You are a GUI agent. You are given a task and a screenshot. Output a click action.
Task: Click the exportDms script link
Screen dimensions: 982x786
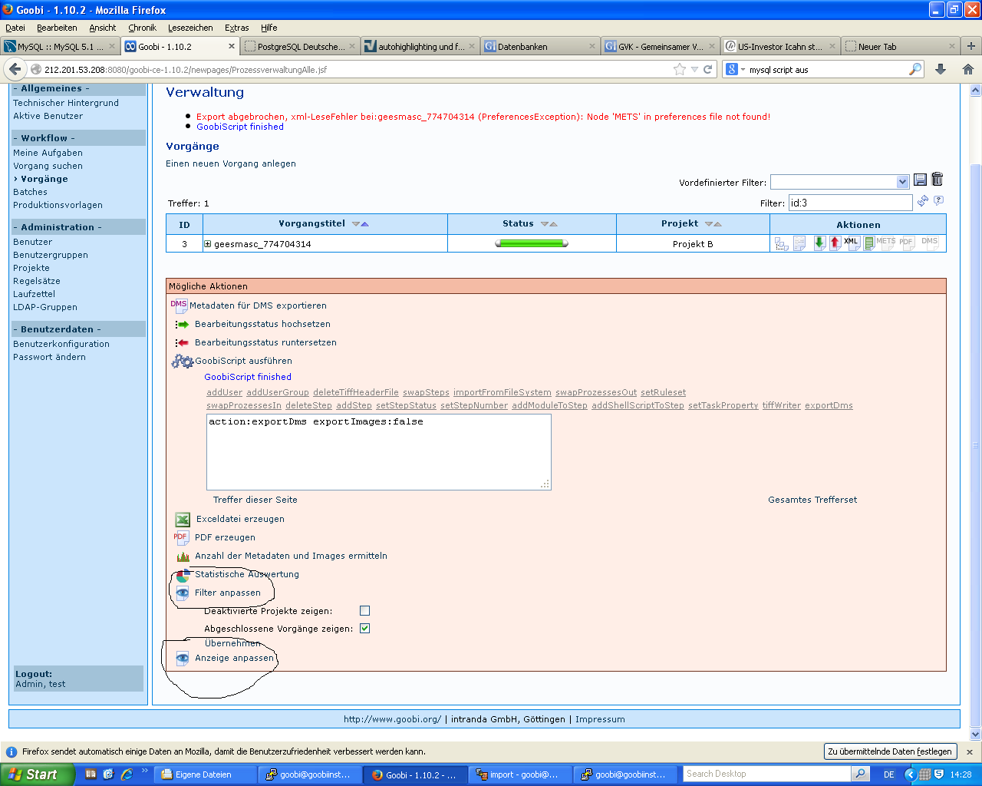pyautogui.click(x=829, y=405)
